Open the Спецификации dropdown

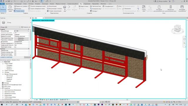coord(108,6)
